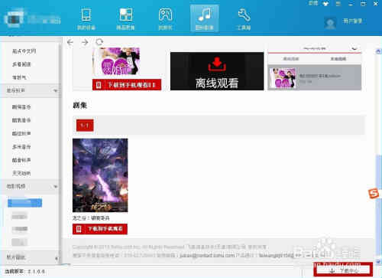The height and width of the screenshot is (278, 382).
Task: Click the wedding movie poster thumbnail
Action: 116,61
